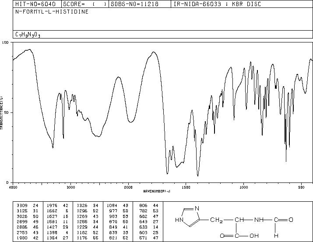The width and height of the screenshot is (313, 242).
Task: Click the 50 tick label on y-axis
Action: point(7,112)
